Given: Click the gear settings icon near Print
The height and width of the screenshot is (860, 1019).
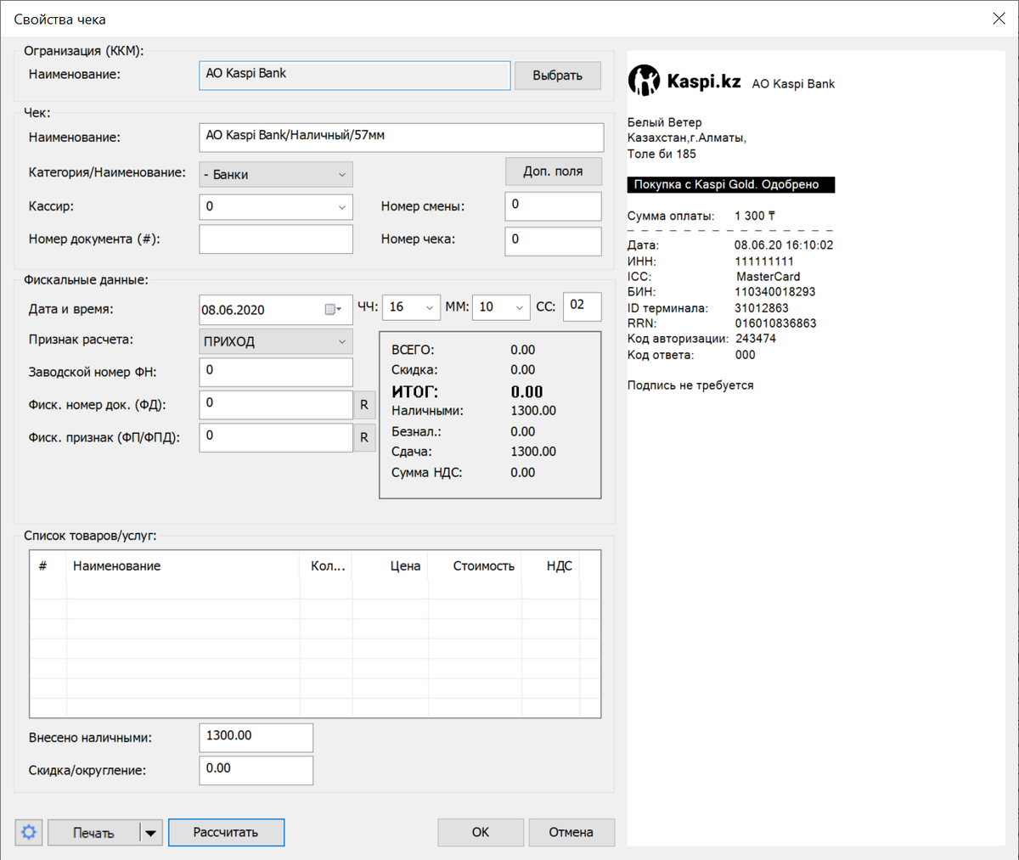Looking at the screenshot, I should click(x=29, y=832).
